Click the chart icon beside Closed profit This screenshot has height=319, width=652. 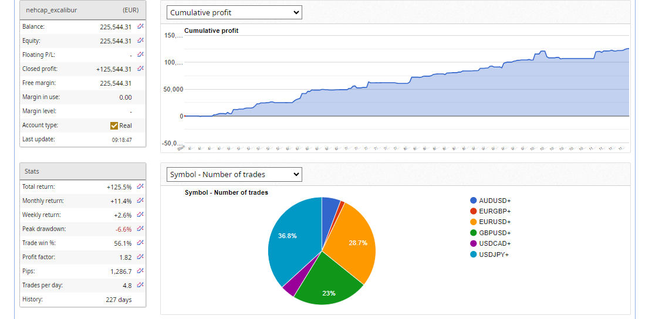140,69
